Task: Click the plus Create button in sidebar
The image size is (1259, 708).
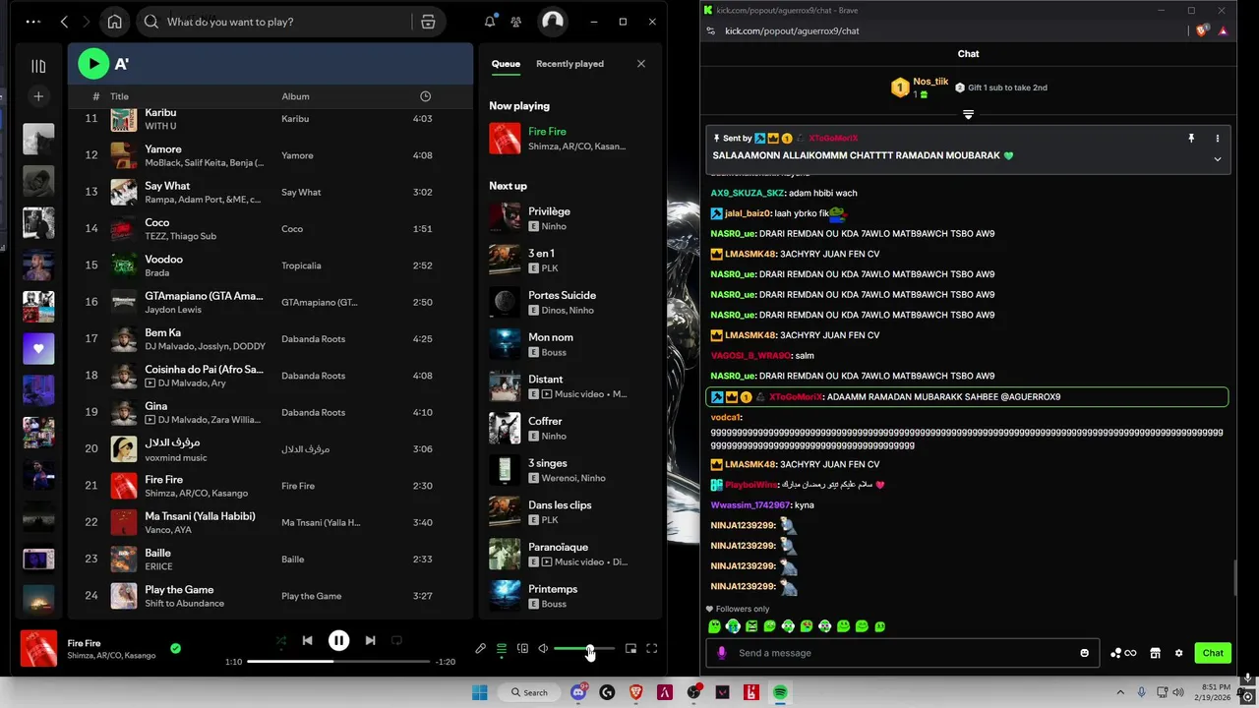Action: click(x=38, y=96)
